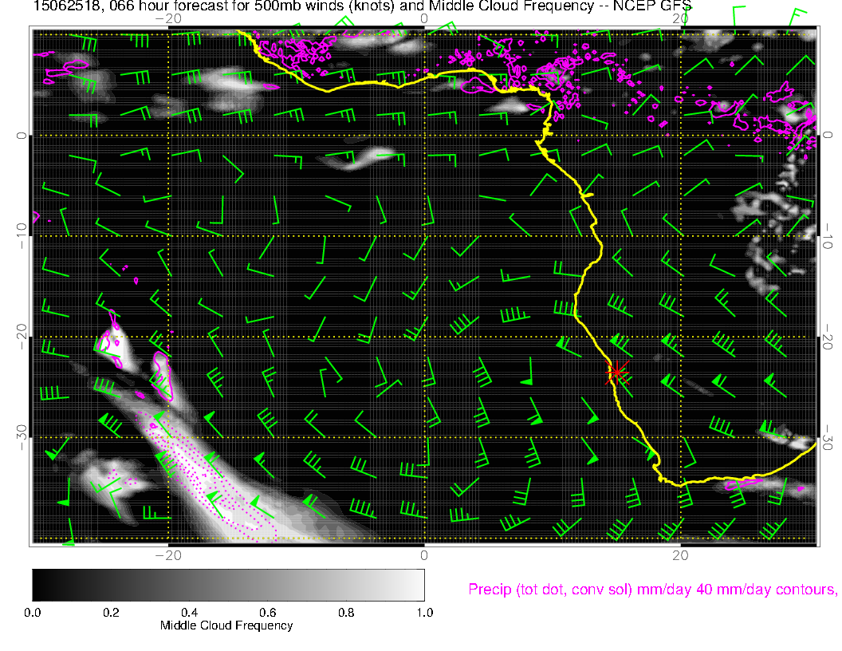Click the bottom axis longitude label 20
Image resolution: width=842 pixels, height=651 pixels.
click(679, 554)
